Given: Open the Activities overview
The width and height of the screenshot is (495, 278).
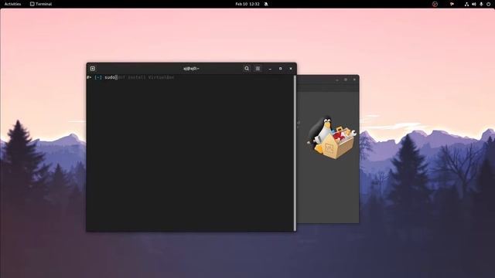Looking at the screenshot, I should [x=12, y=4].
